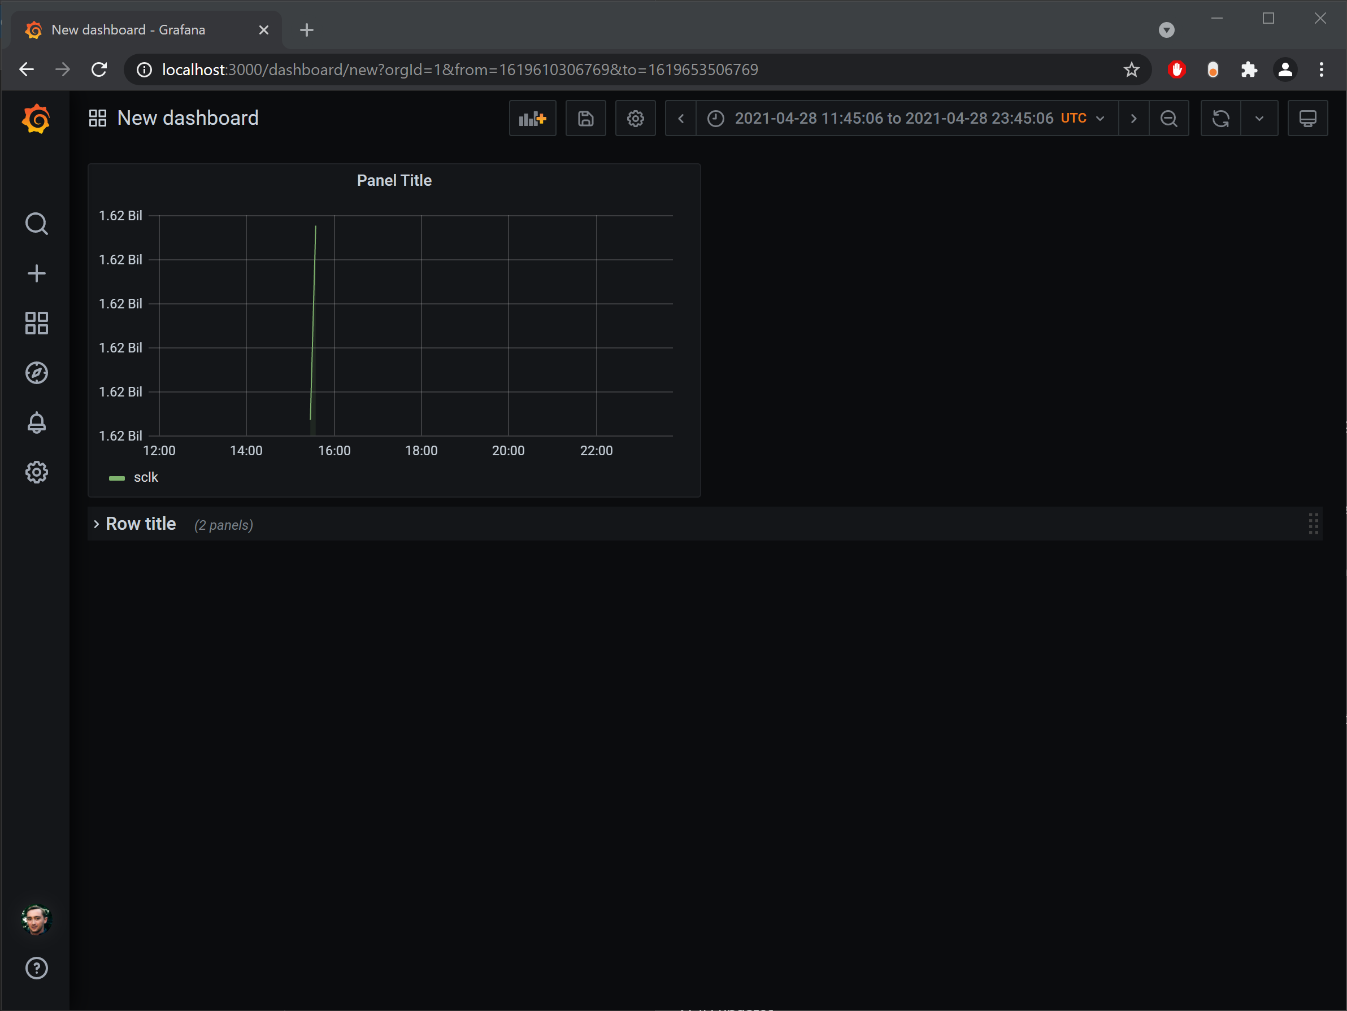
Task: Save the dashboard with the disk icon
Action: pos(585,118)
